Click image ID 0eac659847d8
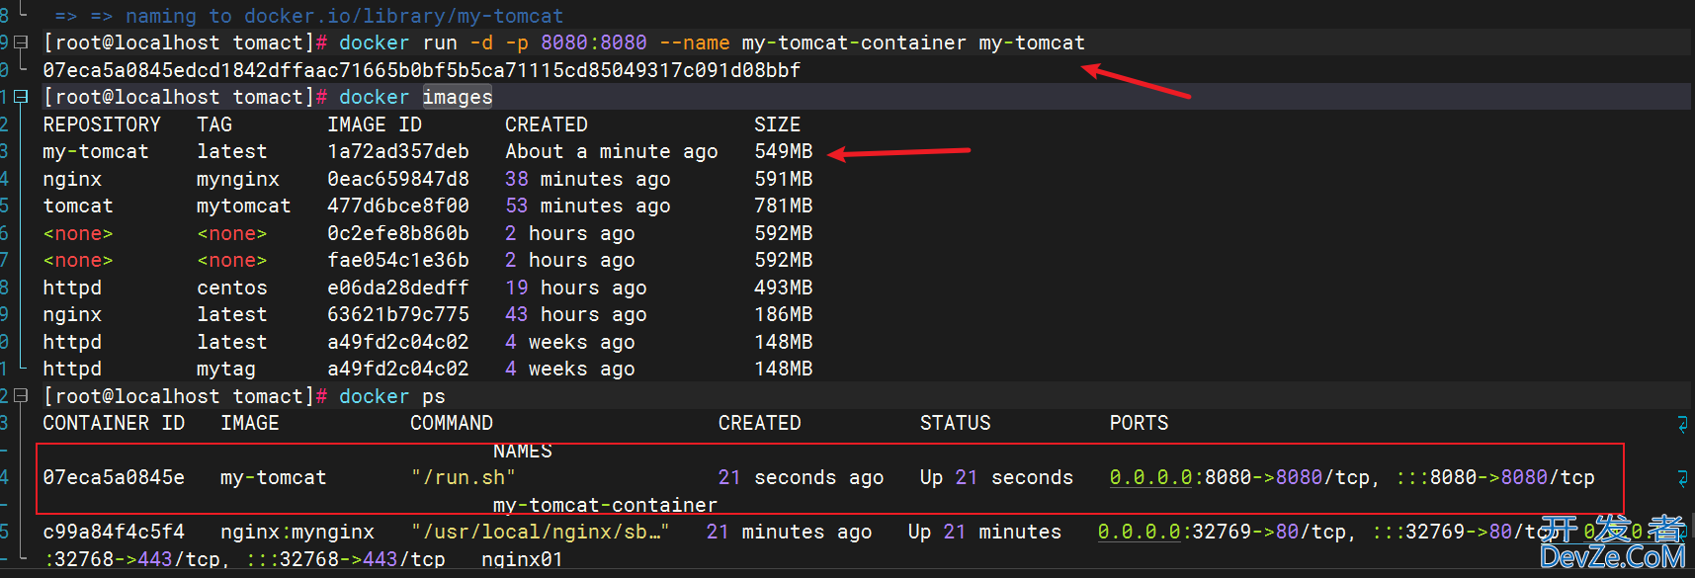 tap(398, 179)
